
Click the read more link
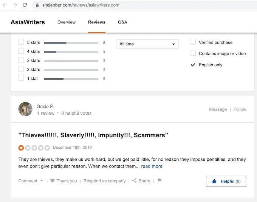tap(152, 166)
